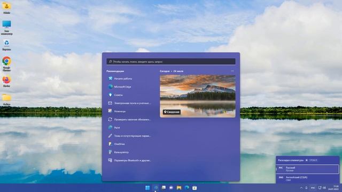Viewport: 342px width, 192px height.
Task: Open Microsoft Store from the taskbar
Action: tap(195, 188)
